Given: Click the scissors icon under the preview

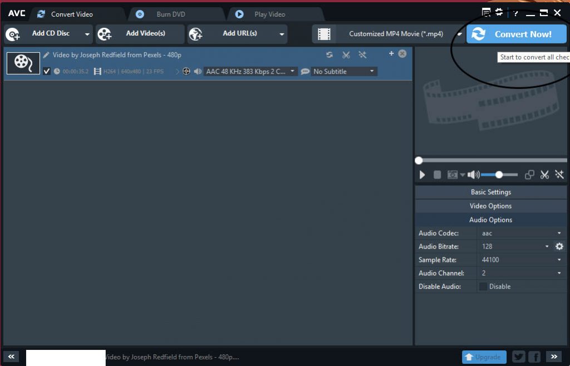Looking at the screenshot, I should 544,175.
